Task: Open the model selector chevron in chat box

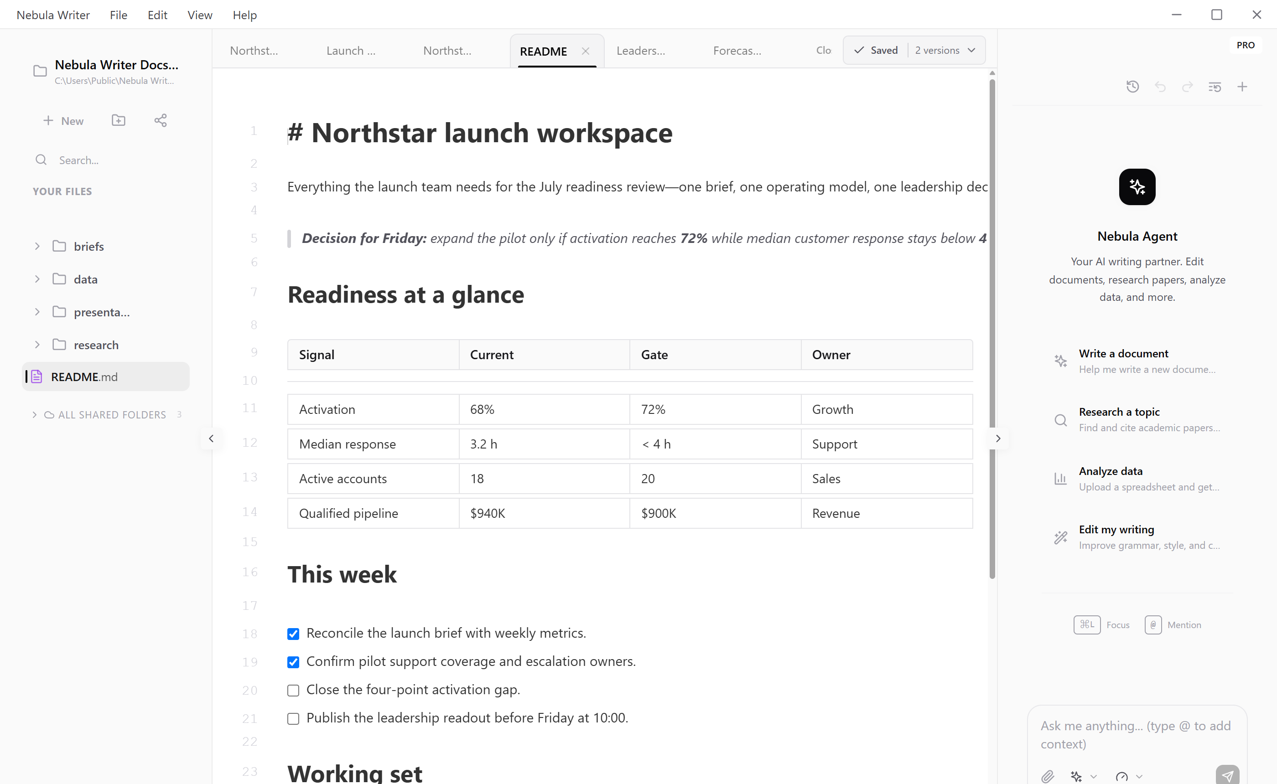Action: tap(1093, 776)
